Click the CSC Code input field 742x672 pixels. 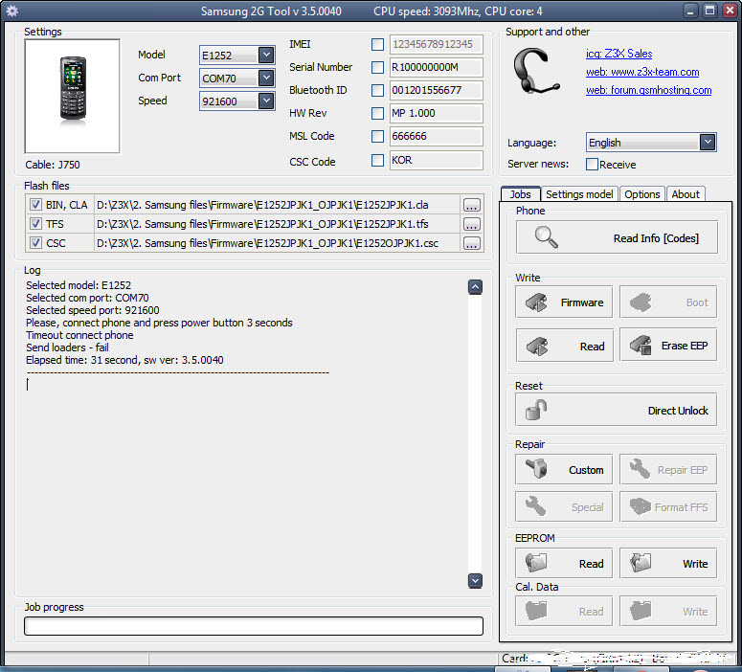pos(436,161)
